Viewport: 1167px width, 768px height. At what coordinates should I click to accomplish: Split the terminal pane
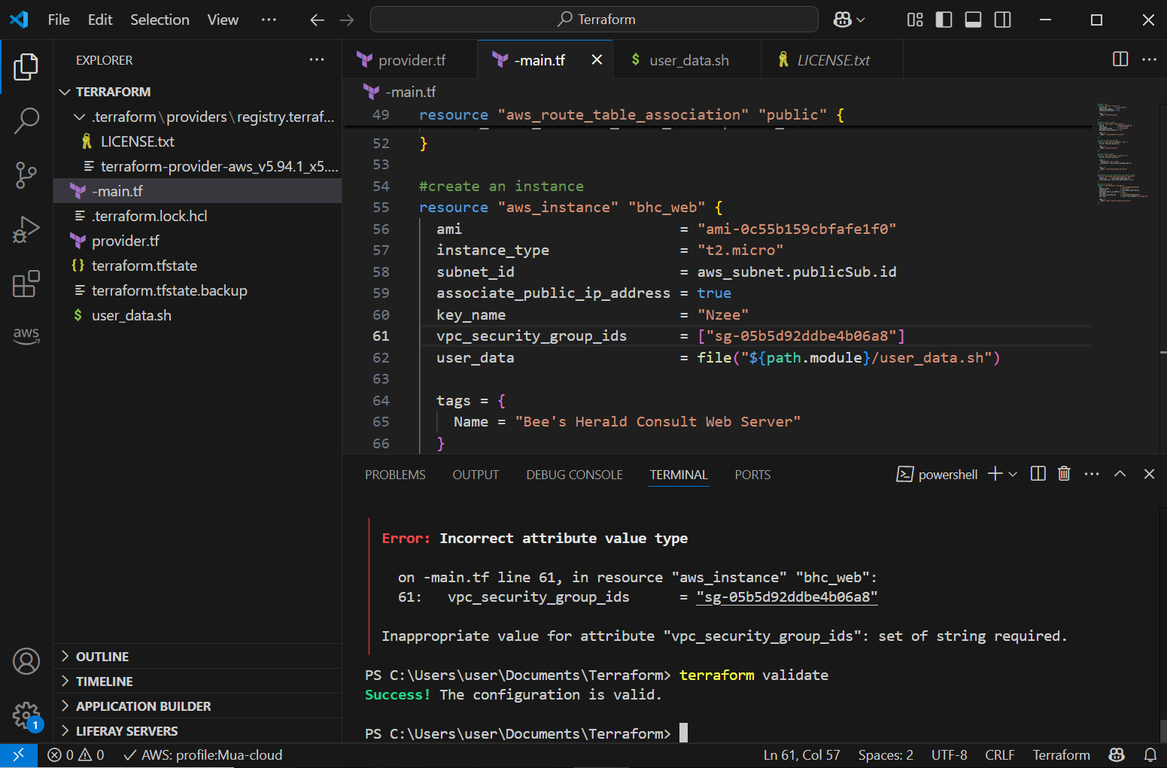tap(1038, 474)
